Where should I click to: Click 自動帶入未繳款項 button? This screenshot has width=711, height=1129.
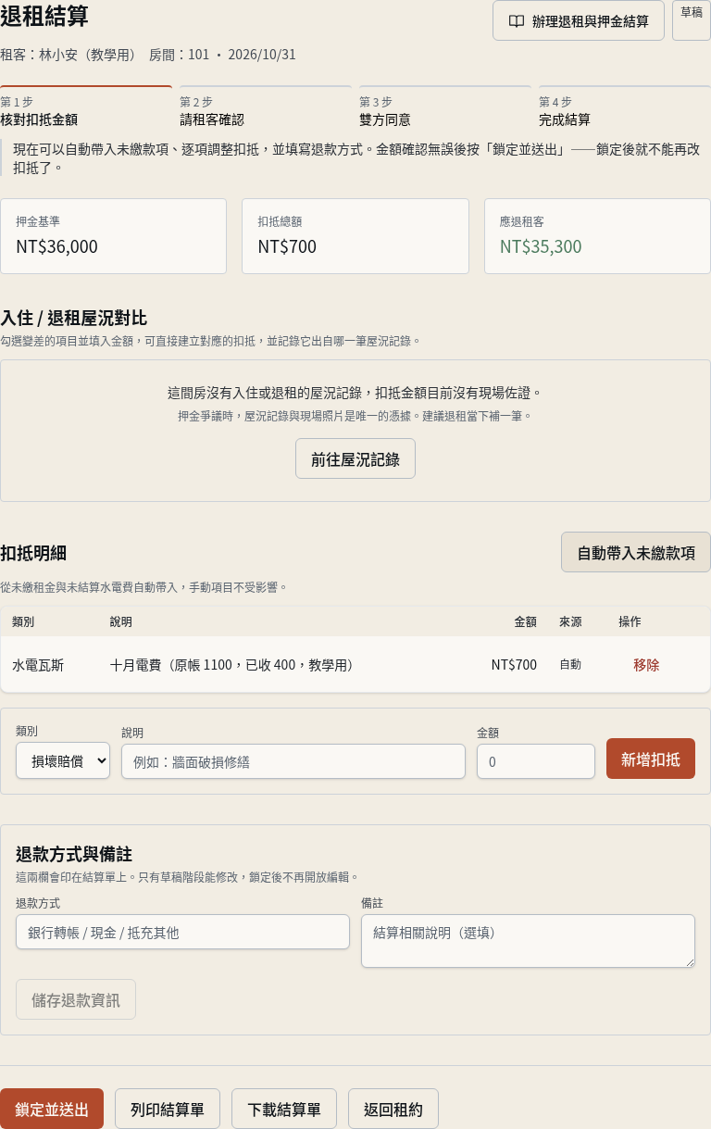pos(636,552)
